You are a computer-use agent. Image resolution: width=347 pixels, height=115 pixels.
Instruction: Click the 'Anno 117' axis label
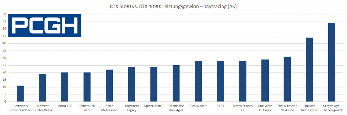pyautogui.click(x=65, y=106)
